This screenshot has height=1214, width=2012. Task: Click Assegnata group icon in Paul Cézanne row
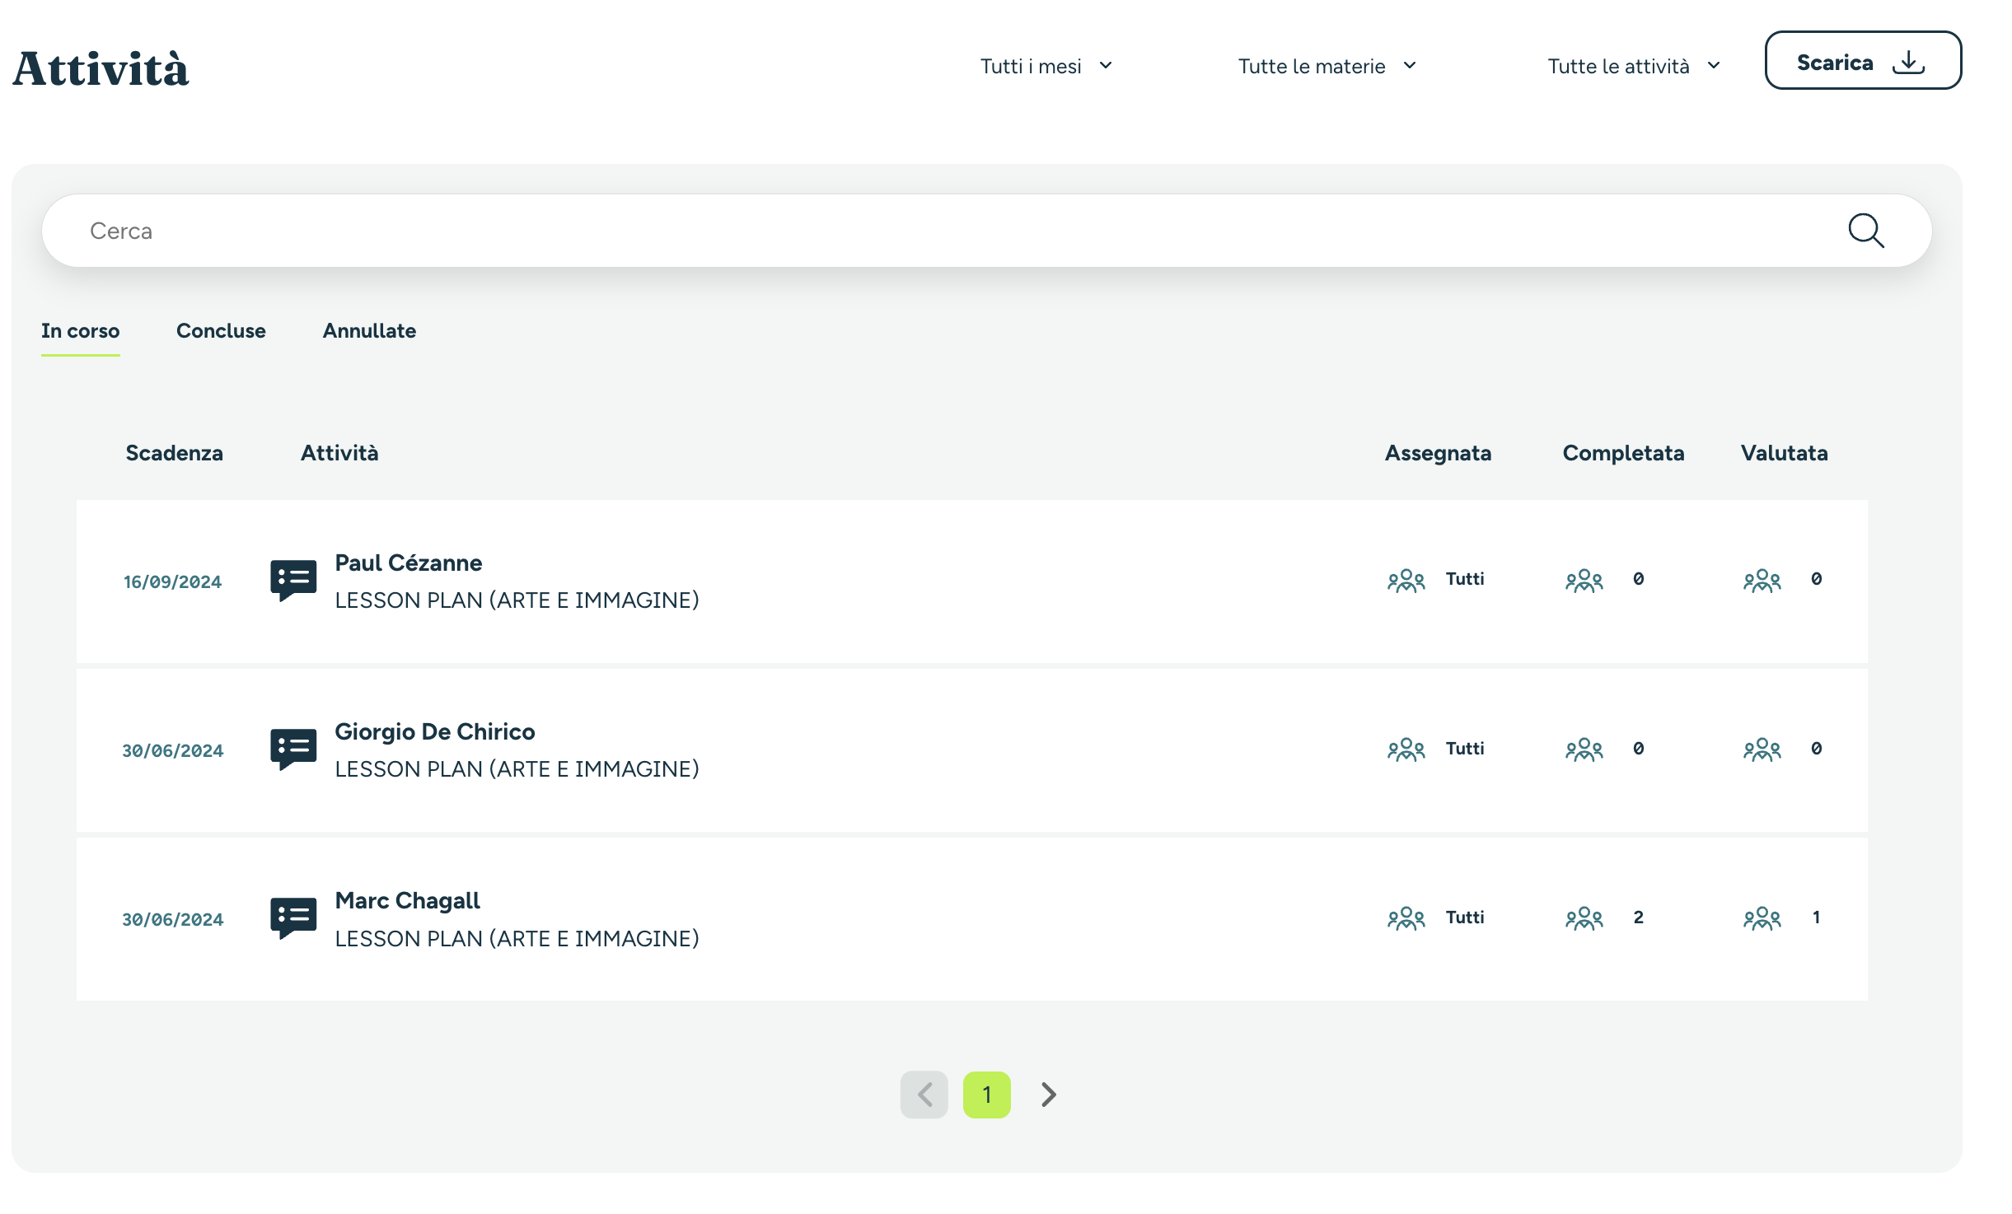(x=1406, y=581)
